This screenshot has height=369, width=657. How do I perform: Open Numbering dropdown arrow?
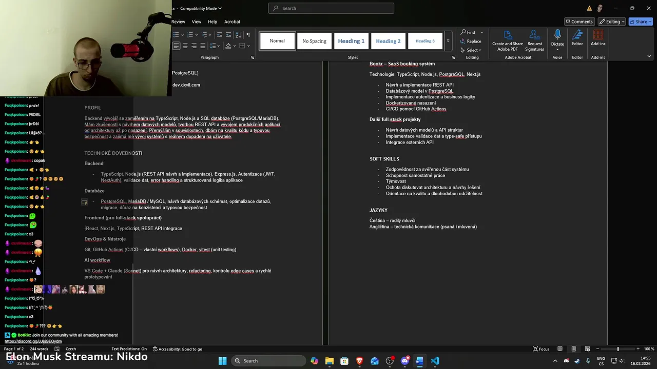point(196,35)
